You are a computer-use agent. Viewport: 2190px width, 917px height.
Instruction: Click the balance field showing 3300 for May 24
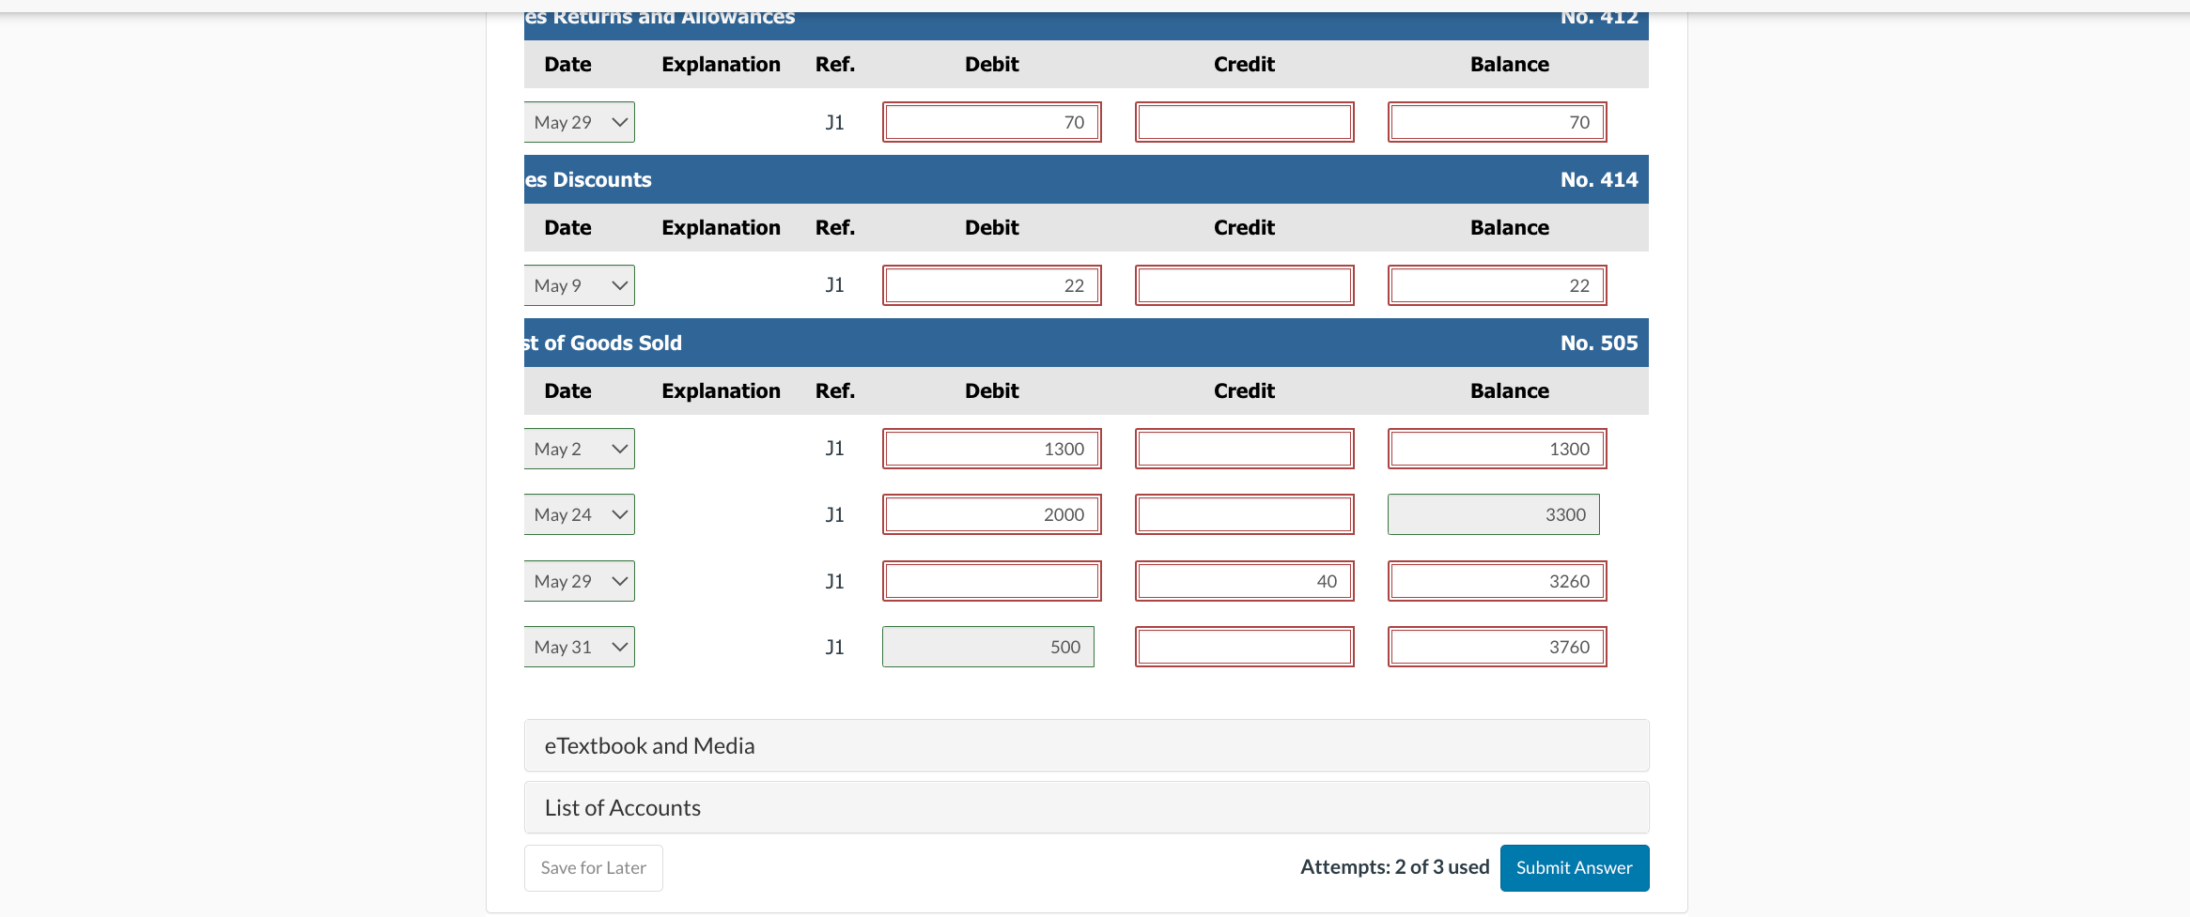point(1494,514)
